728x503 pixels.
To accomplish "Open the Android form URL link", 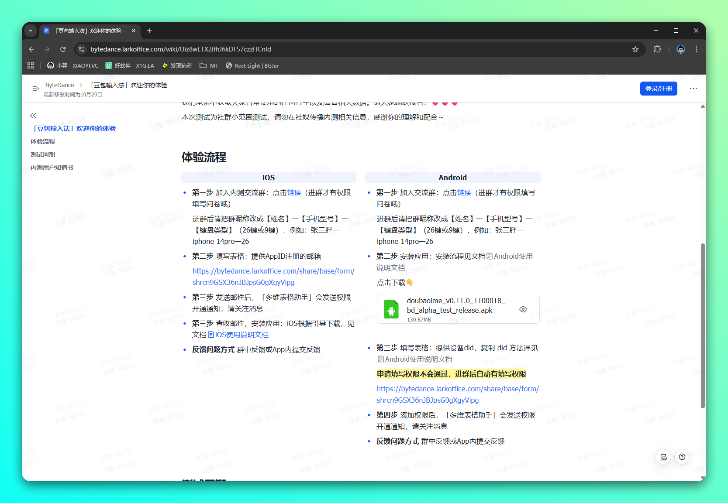I will 458,394.
